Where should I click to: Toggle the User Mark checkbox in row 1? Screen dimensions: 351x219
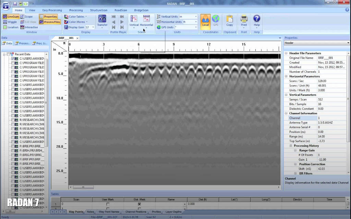(x=108, y=204)
